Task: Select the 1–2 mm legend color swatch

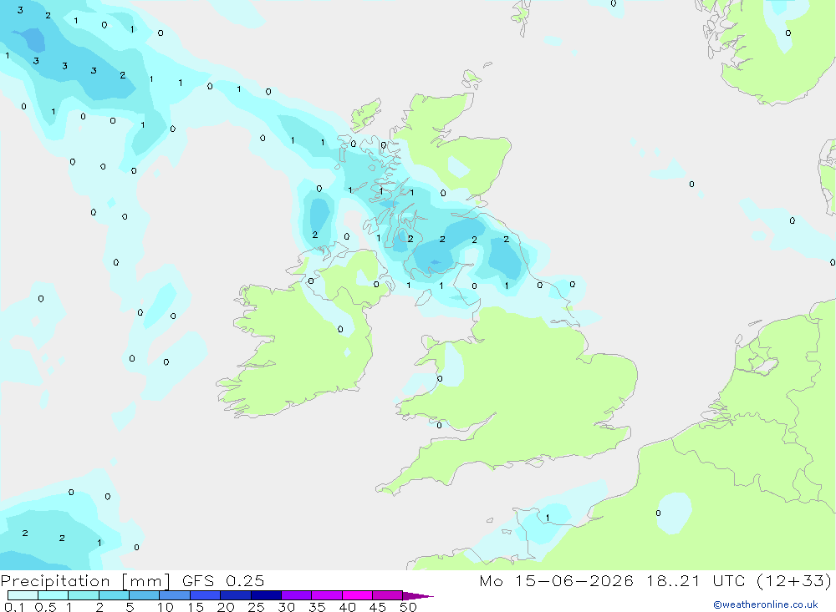Action: [x=84, y=595]
